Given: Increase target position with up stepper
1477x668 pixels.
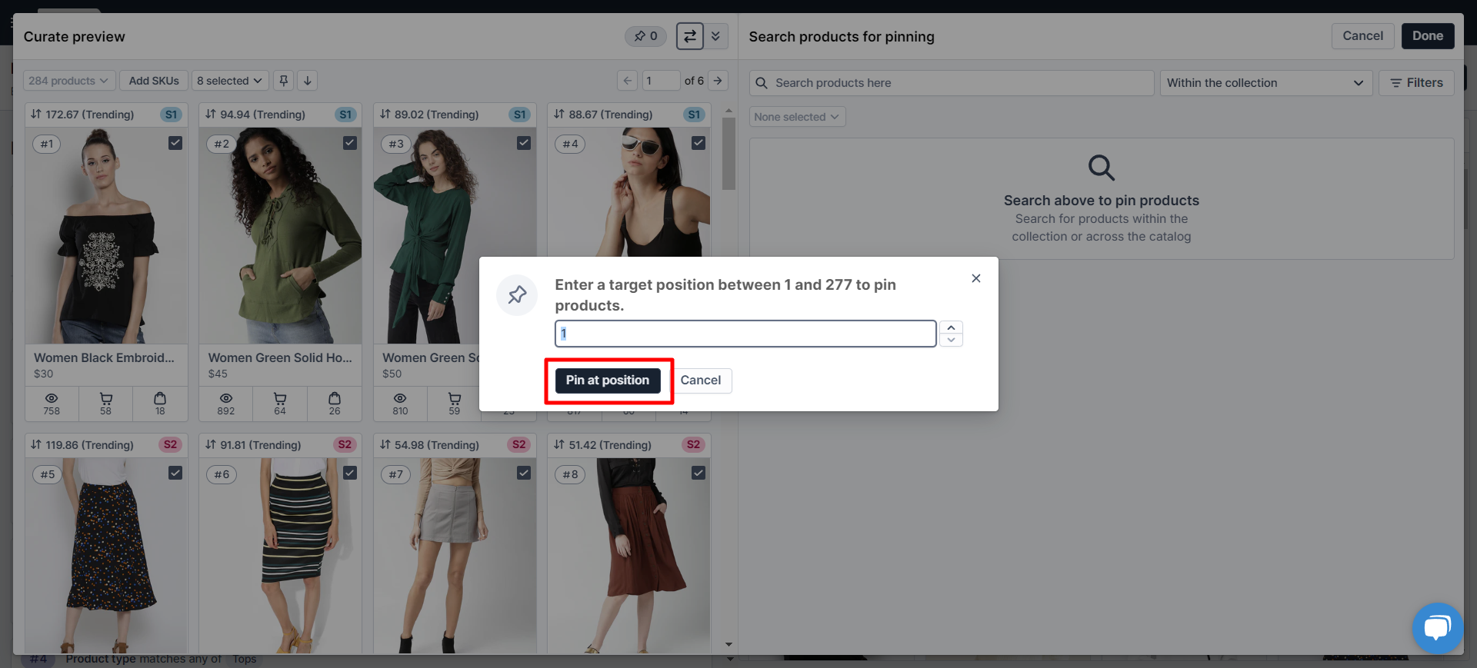Looking at the screenshot, I should 951,327.
